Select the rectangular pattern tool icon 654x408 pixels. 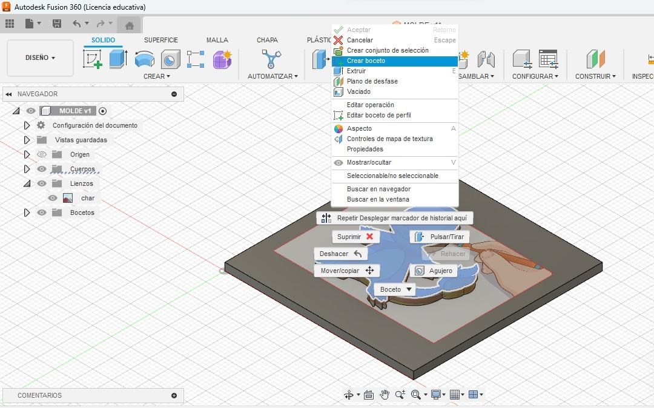coord(196,59)
